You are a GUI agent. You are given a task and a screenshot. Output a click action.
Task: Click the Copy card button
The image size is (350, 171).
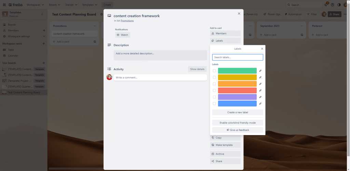pos(225,138)
